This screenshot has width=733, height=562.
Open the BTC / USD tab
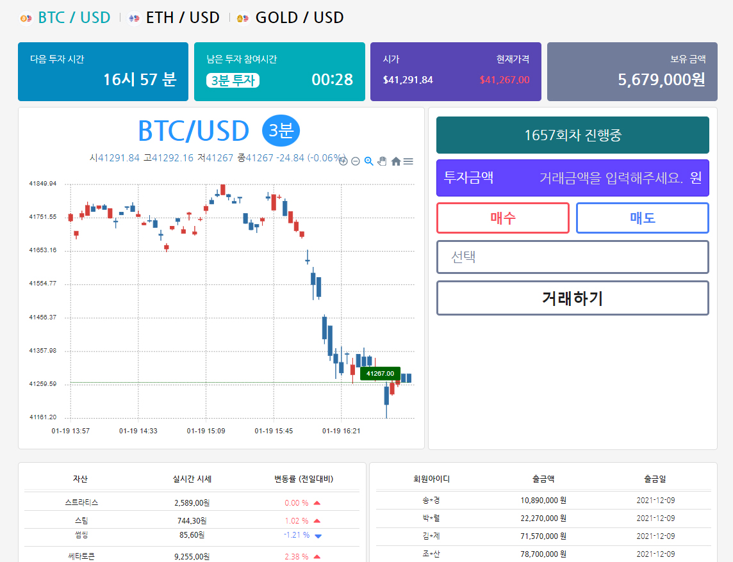coord(74,18)
